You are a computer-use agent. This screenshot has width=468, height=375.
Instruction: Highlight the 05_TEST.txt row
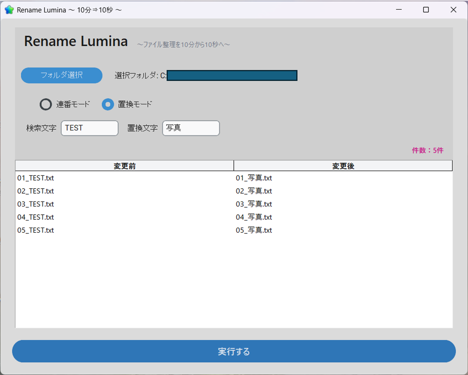pos(36,230)
